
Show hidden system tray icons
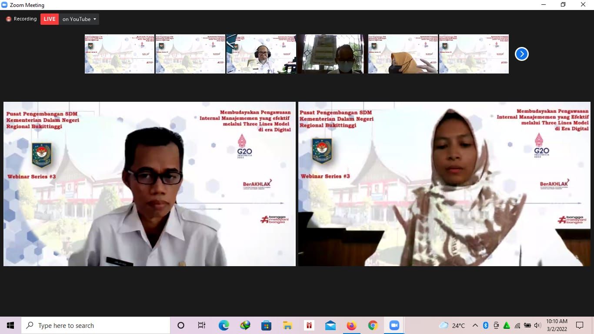(475, 325)
